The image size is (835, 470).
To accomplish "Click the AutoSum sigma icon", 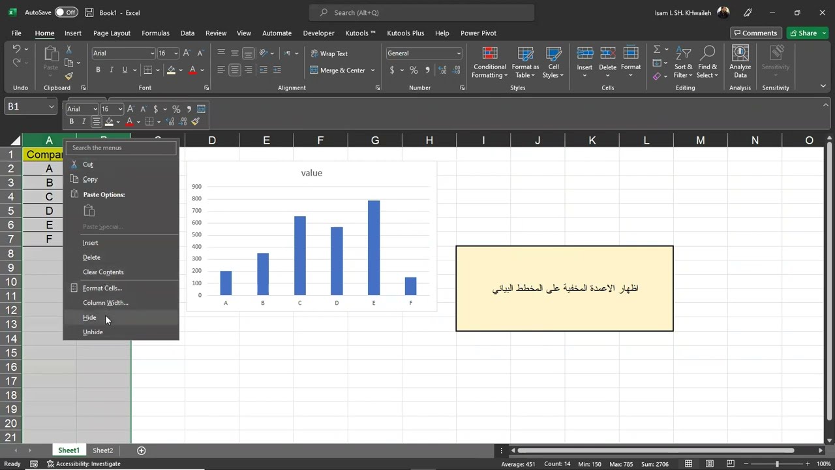I will click(657, 50).
